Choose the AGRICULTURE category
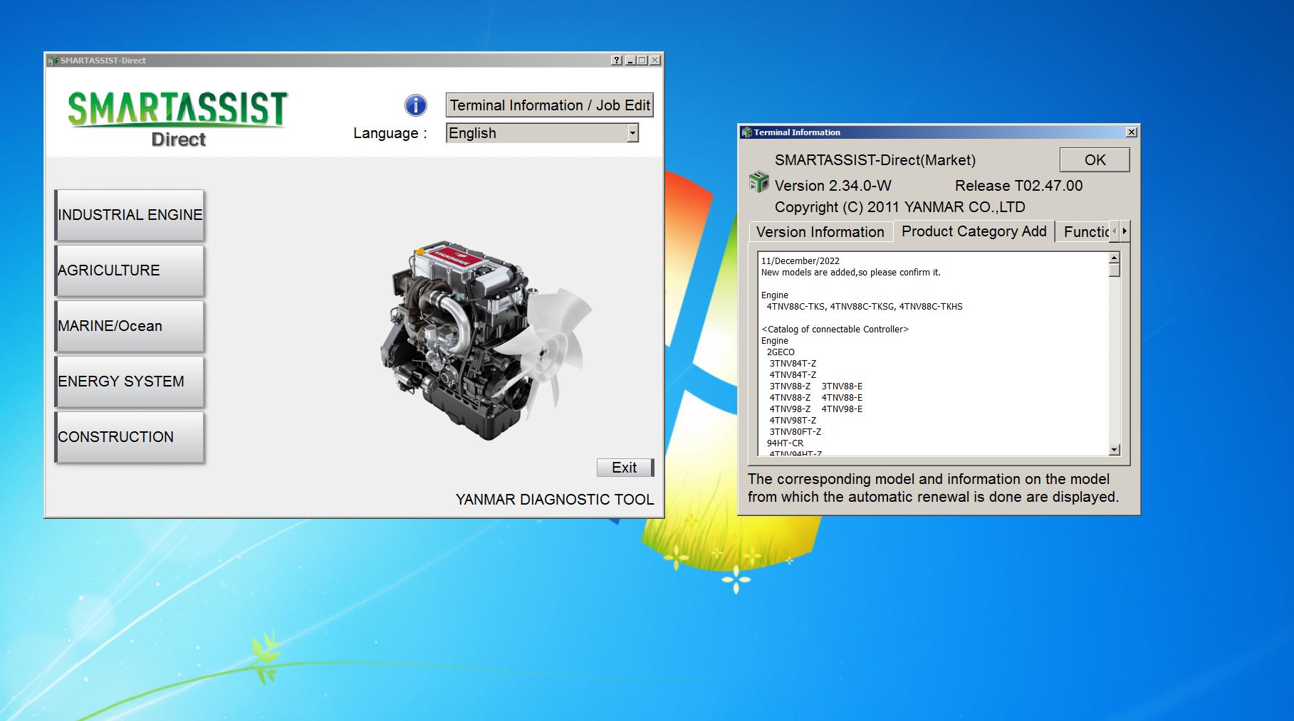The image size is (1294, 721). coord(130,270)
